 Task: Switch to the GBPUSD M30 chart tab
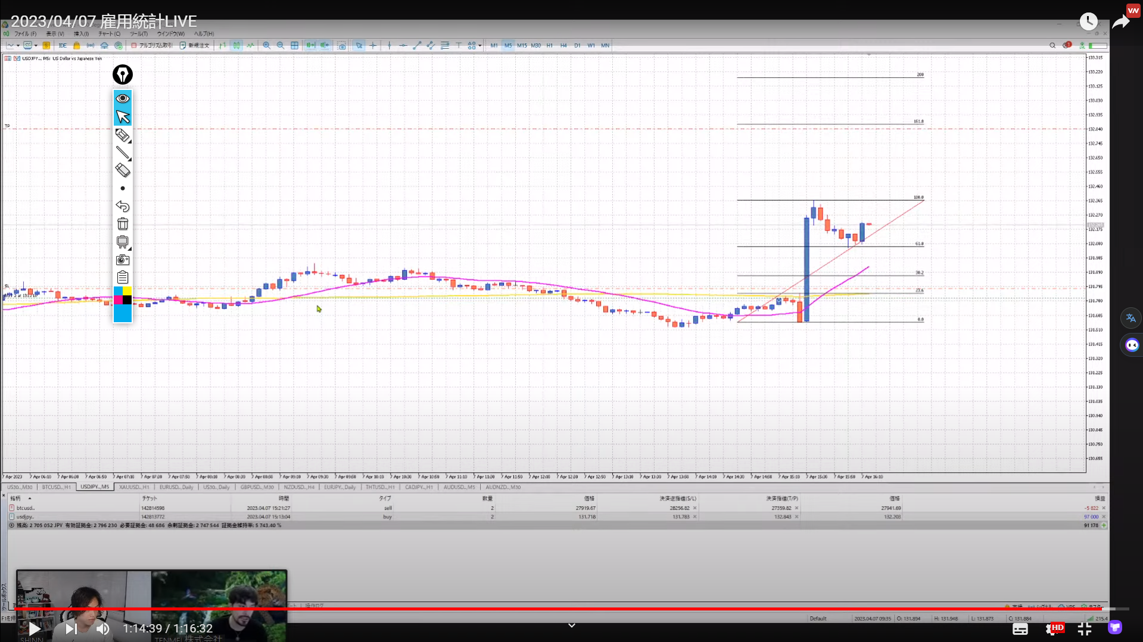pos(257,487)
